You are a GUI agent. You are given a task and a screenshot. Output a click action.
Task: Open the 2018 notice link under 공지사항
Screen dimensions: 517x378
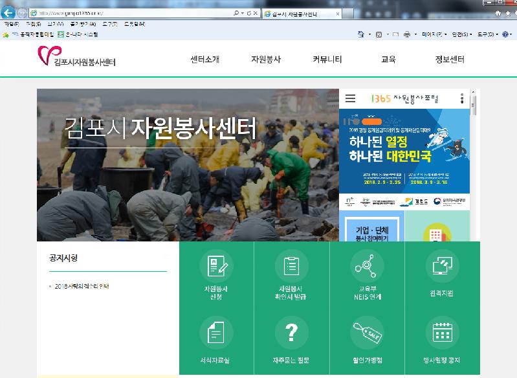(82, 286)
